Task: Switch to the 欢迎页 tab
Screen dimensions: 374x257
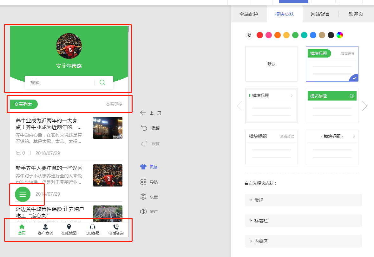Action: pyautogui.click(x=356, y=14)
